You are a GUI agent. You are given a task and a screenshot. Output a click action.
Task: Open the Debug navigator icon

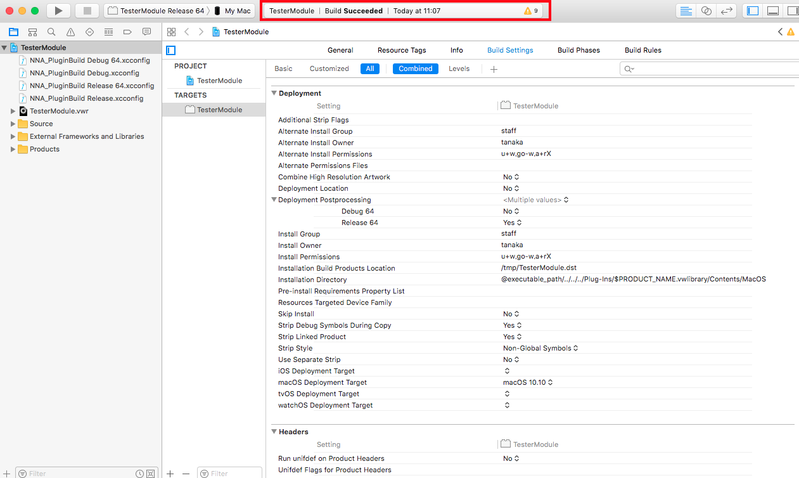pos(108,32)
